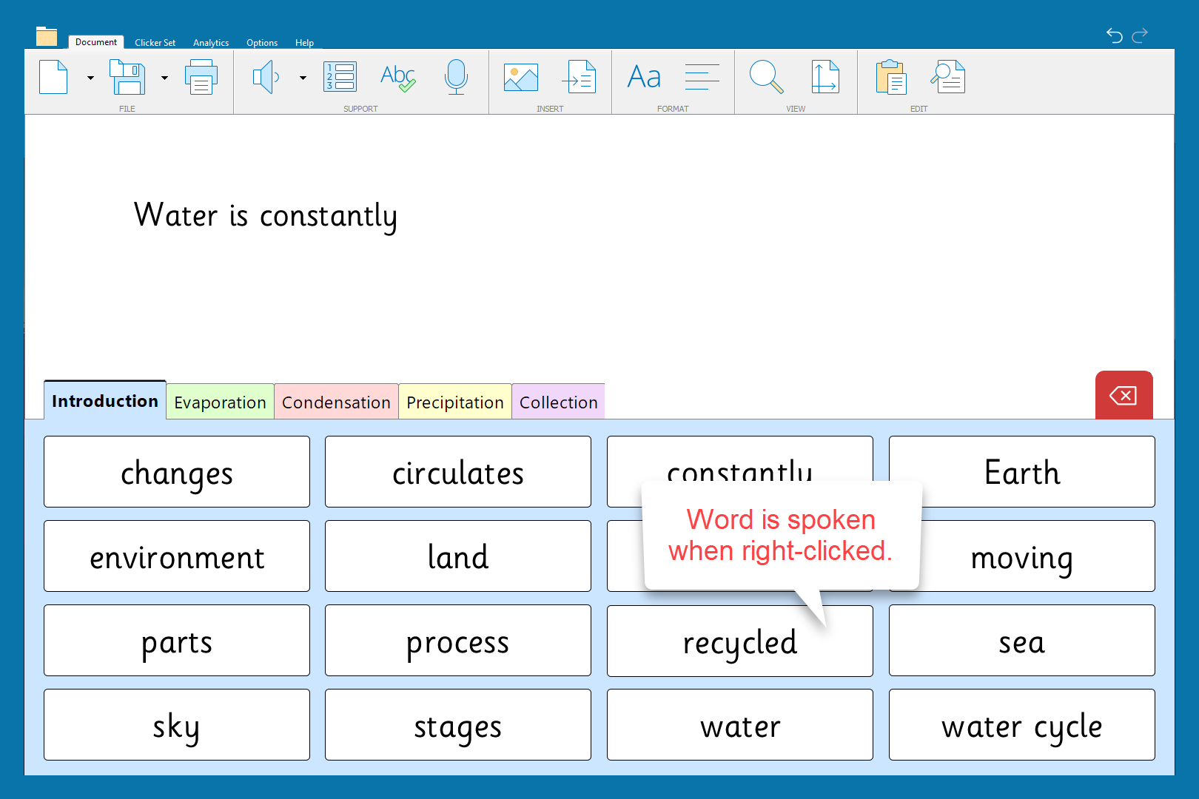1199x799 pixels.
Task: Click the word cell 'circulates'
Action: pos(457,472)
